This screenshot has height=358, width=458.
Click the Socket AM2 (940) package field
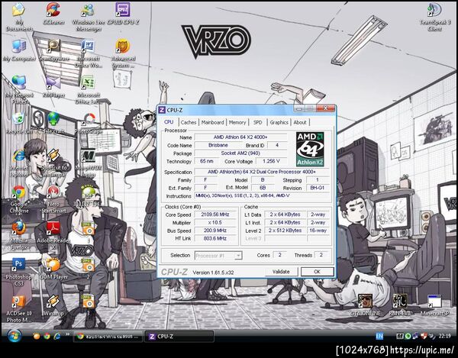[x=240, y=153]
